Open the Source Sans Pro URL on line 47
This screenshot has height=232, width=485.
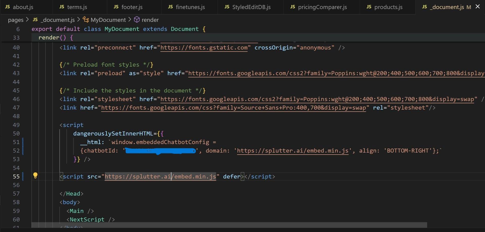coord(233,108)
